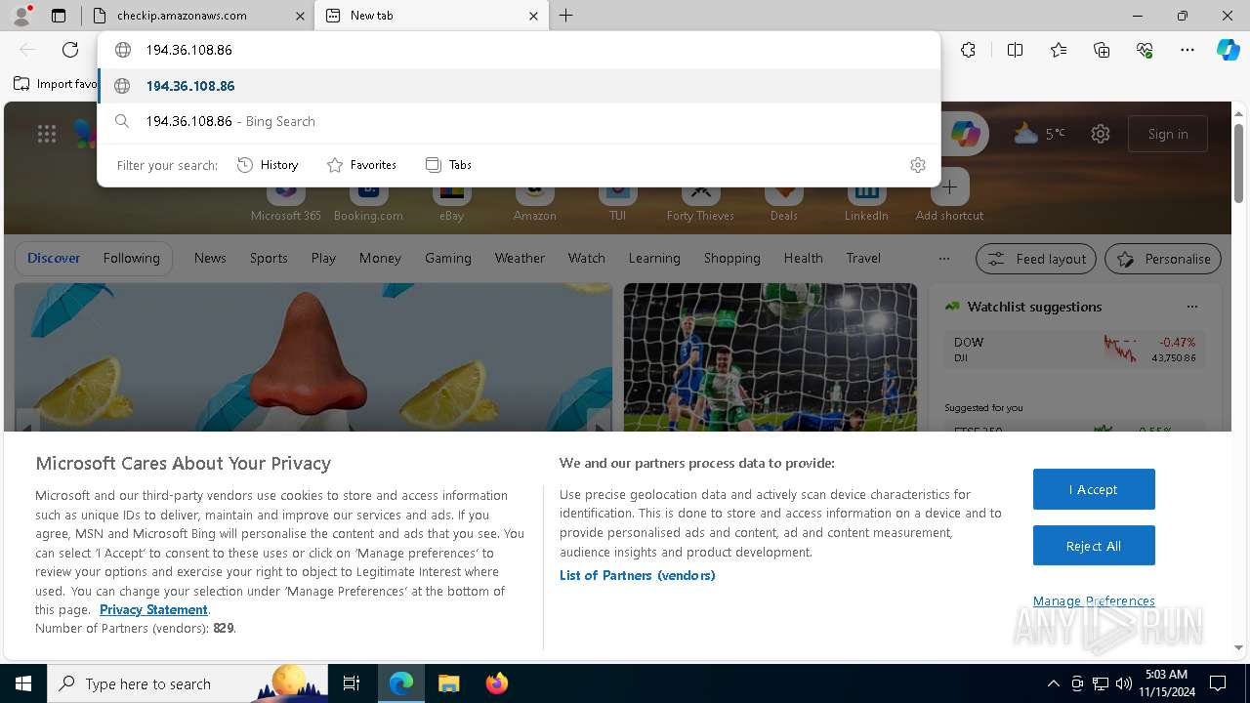1250x703 pixels.
Task: Click the browser refresh icon
Action: (70, 50)
